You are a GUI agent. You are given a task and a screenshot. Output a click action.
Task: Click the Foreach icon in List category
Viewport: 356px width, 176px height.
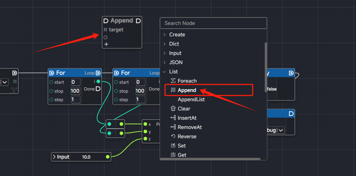click(173, 81)
